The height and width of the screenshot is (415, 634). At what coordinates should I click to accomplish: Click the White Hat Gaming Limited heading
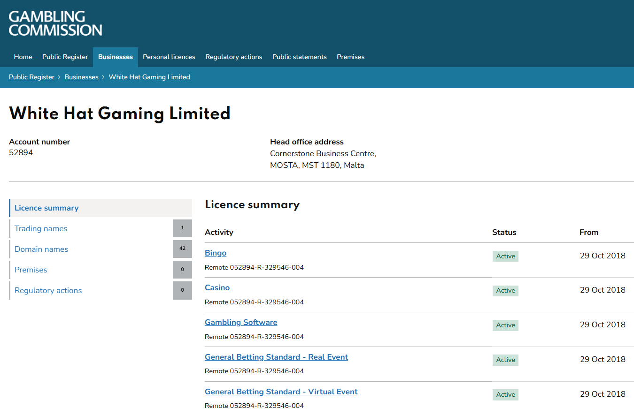(x=120, y=113)
